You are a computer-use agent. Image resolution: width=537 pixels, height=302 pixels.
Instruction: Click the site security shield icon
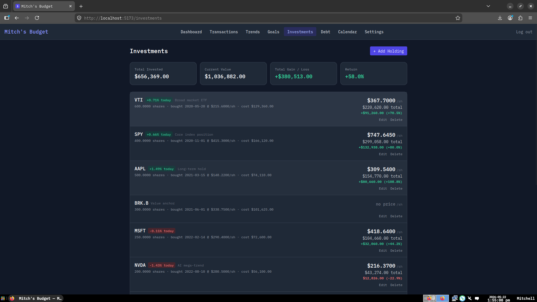[79, 18]
